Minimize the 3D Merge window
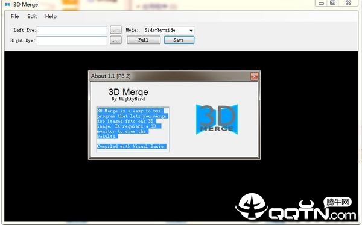Image resolution: width=362 pixels, height=225 pixels. coord(321,3)
